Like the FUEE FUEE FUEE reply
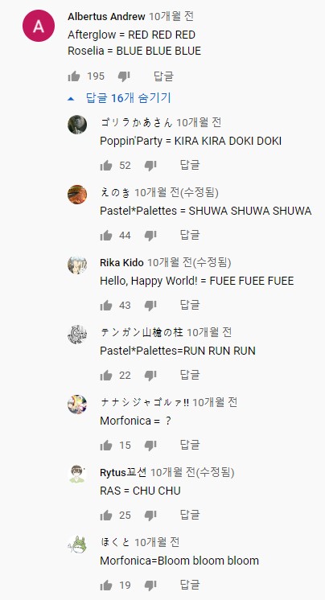This screenshot has height=600, width=325. pyautogui.click(x=106, y=306)
